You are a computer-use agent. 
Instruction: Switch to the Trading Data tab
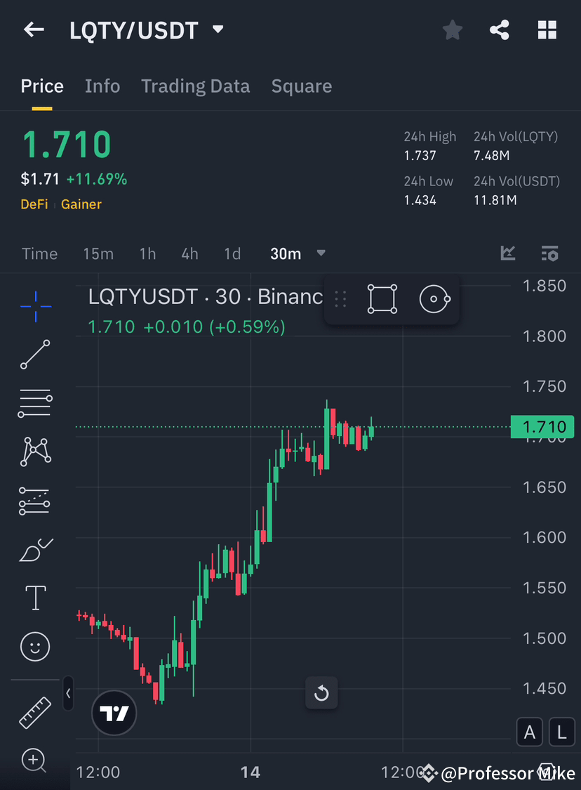pos(196,86)
